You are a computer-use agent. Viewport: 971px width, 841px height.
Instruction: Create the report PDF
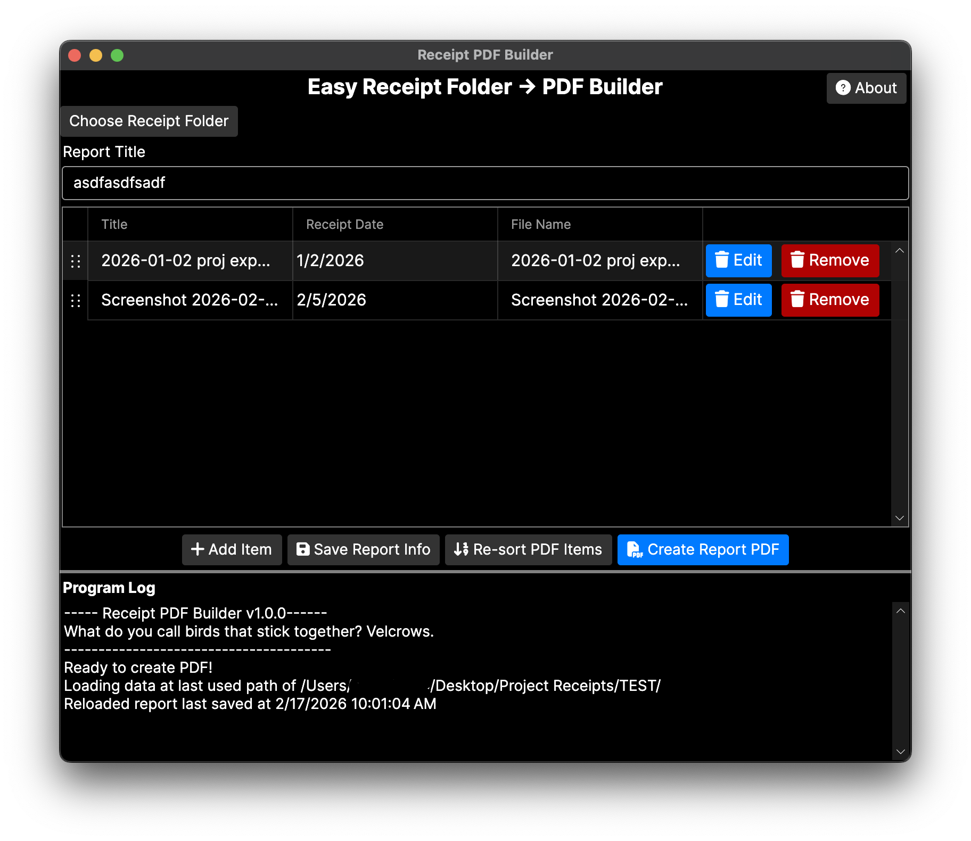click(x=703, y=549)
